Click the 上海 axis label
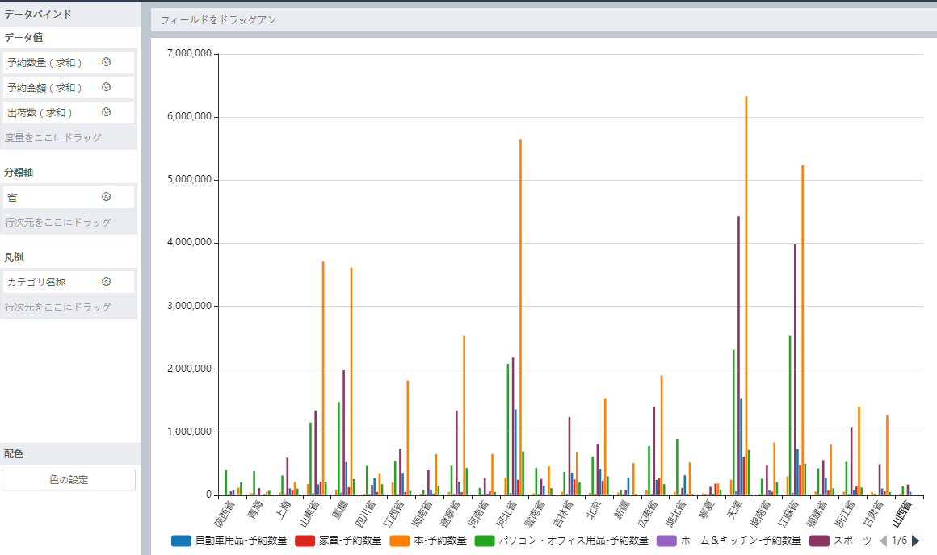 [x=284, y=509]
